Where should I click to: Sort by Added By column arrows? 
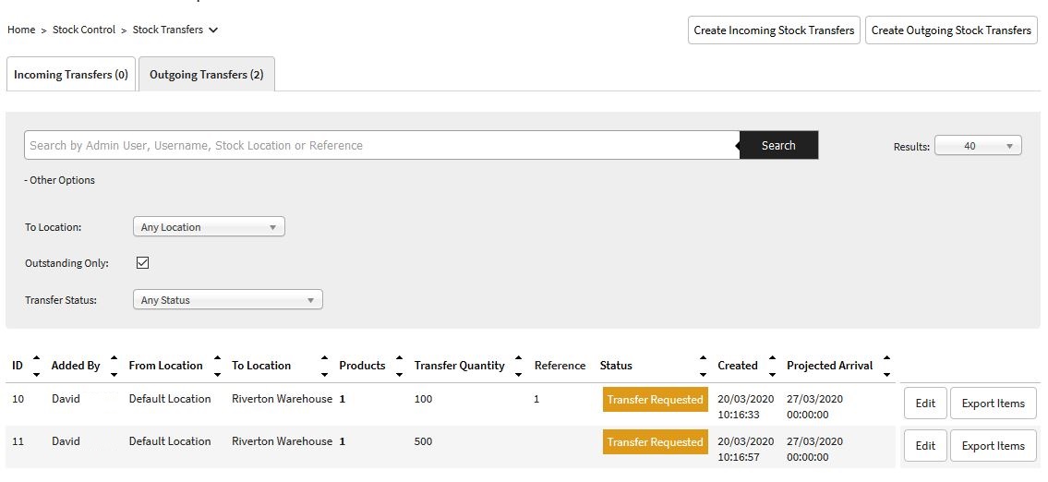click(x=114, y=366)
